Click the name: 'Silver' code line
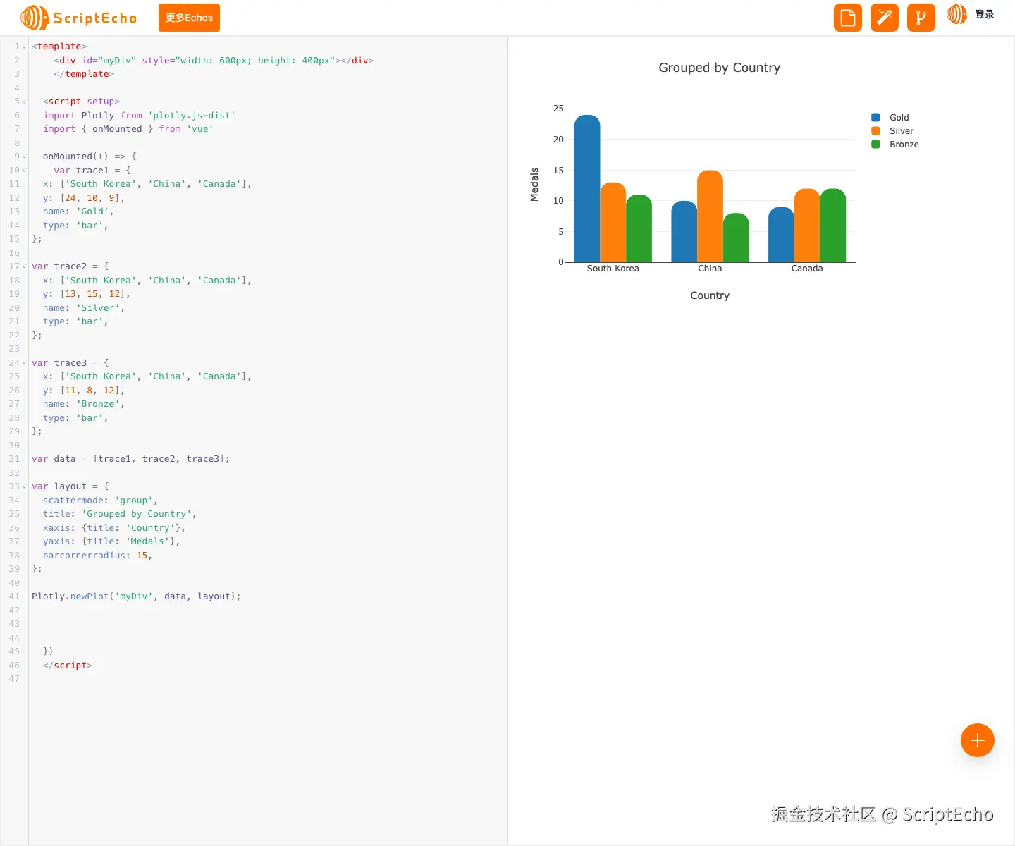1015x846 pixels. click(x=83, y=308)
